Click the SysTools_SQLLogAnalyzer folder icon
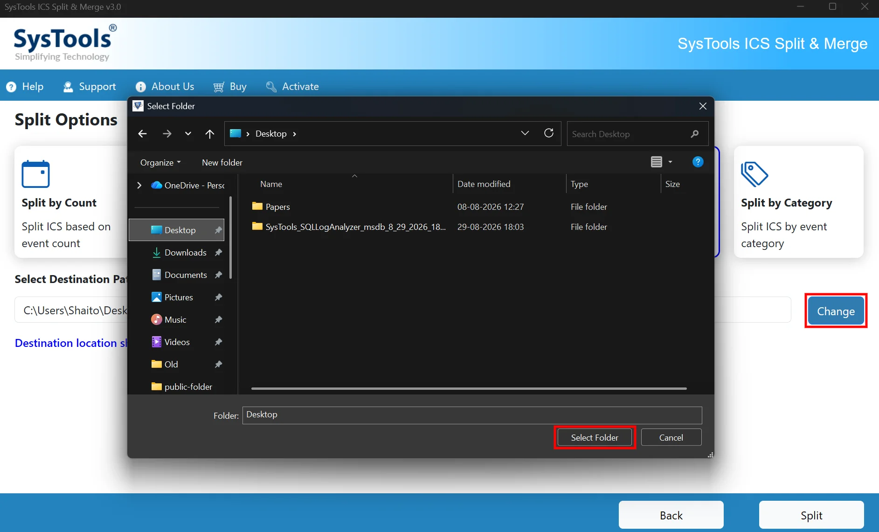 257,226
